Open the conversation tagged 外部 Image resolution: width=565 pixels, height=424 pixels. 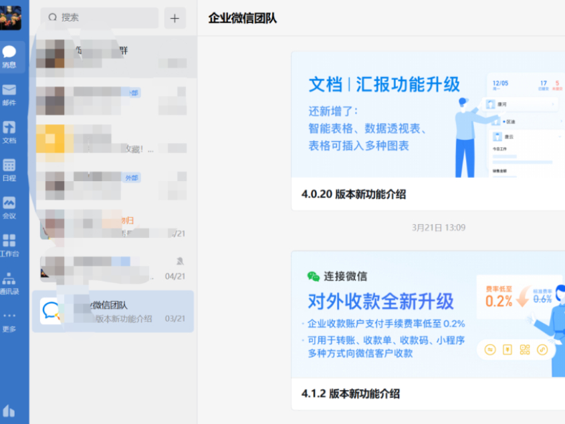tap(113, 184)
